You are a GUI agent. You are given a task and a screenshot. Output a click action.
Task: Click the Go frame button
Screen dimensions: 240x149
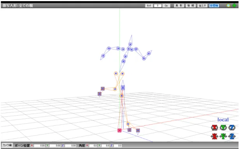pos(166,6)
